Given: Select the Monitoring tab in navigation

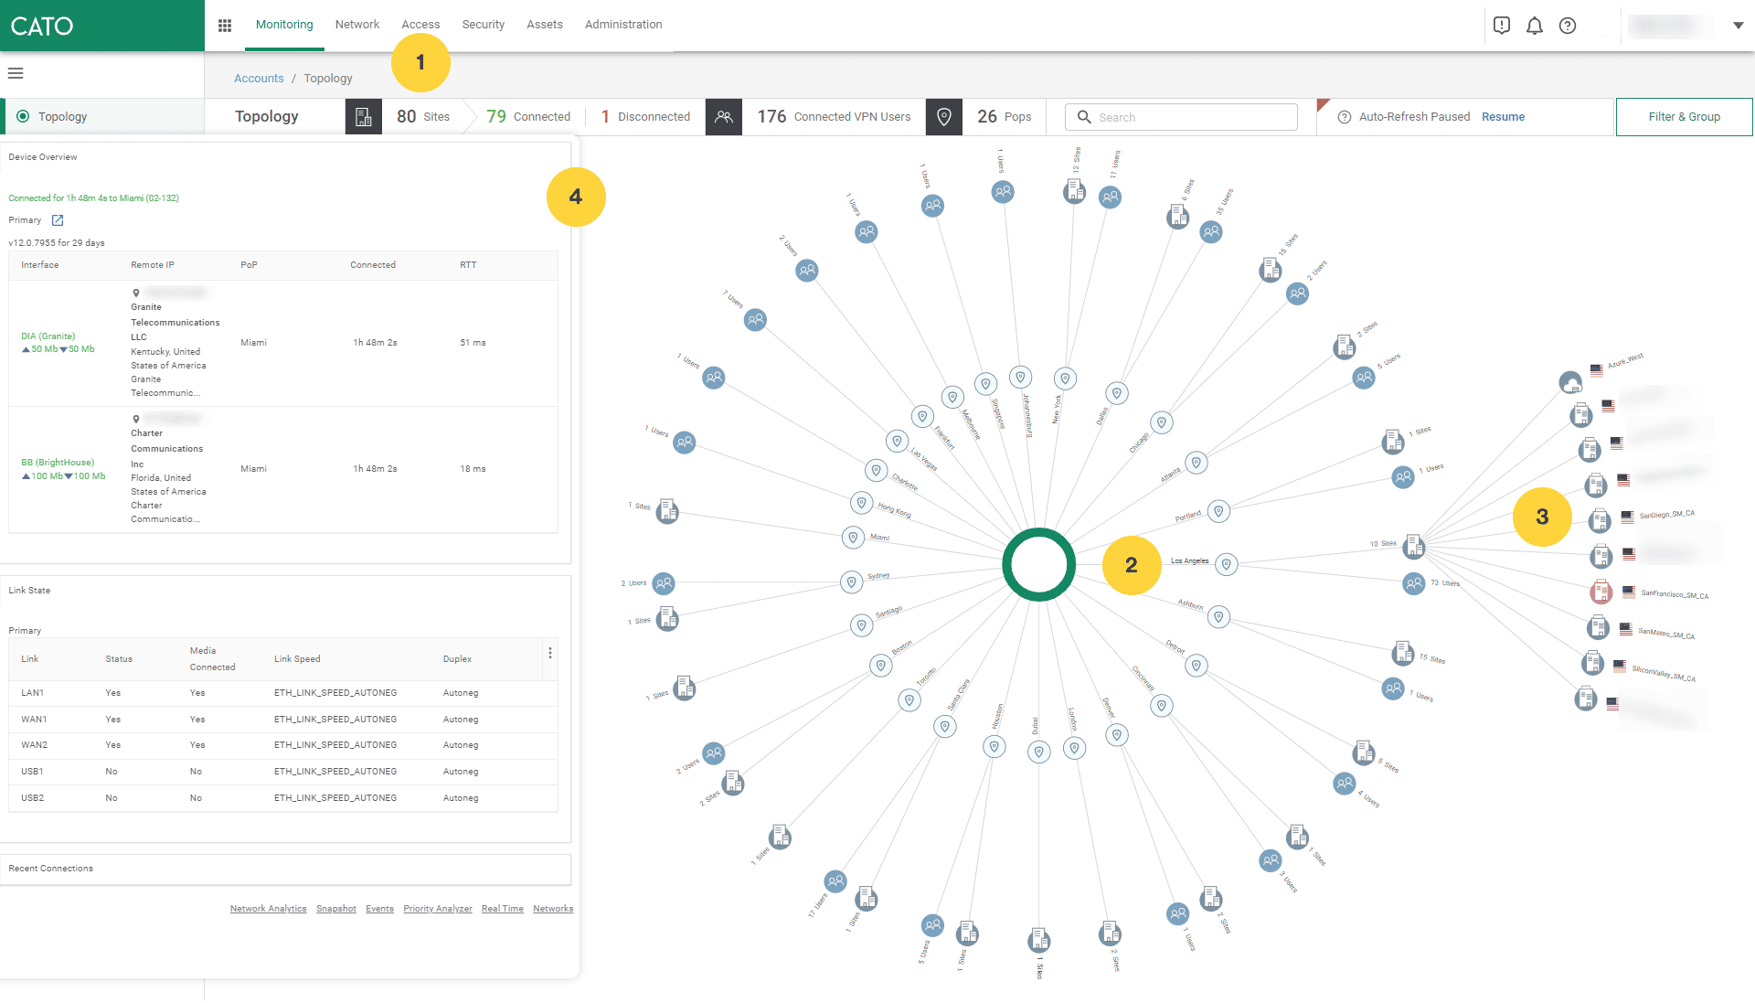Looking at the screenshot, I should pos(283,24).
